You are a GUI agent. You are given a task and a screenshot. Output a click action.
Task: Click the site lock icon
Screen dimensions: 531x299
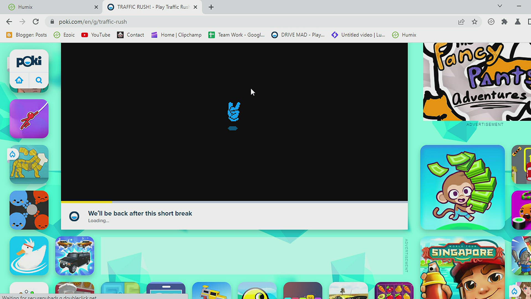[52, 22]
